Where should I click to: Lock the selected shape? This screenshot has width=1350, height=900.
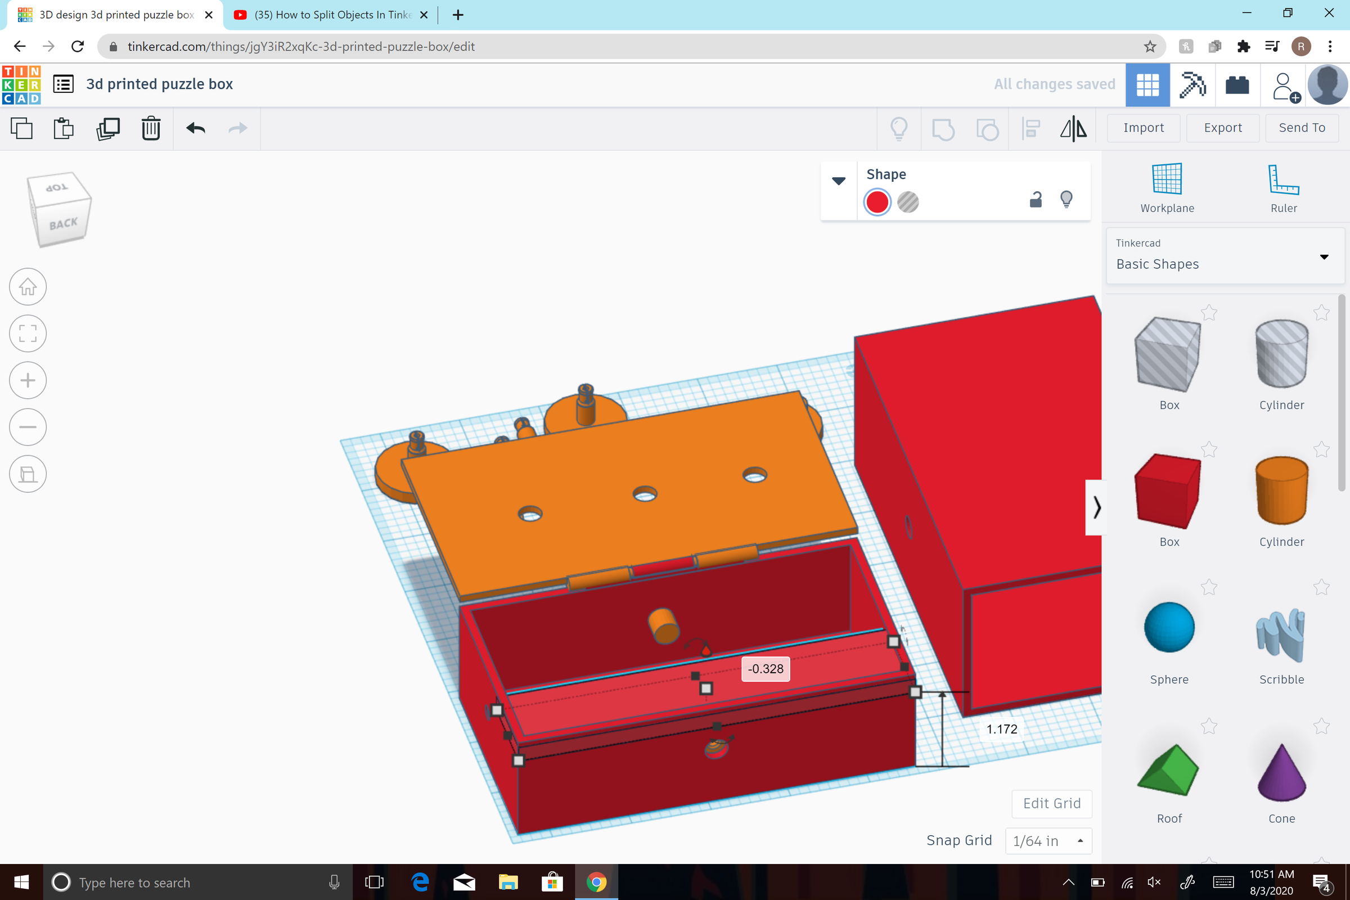pyautogui.click(x=1035, y=199)
